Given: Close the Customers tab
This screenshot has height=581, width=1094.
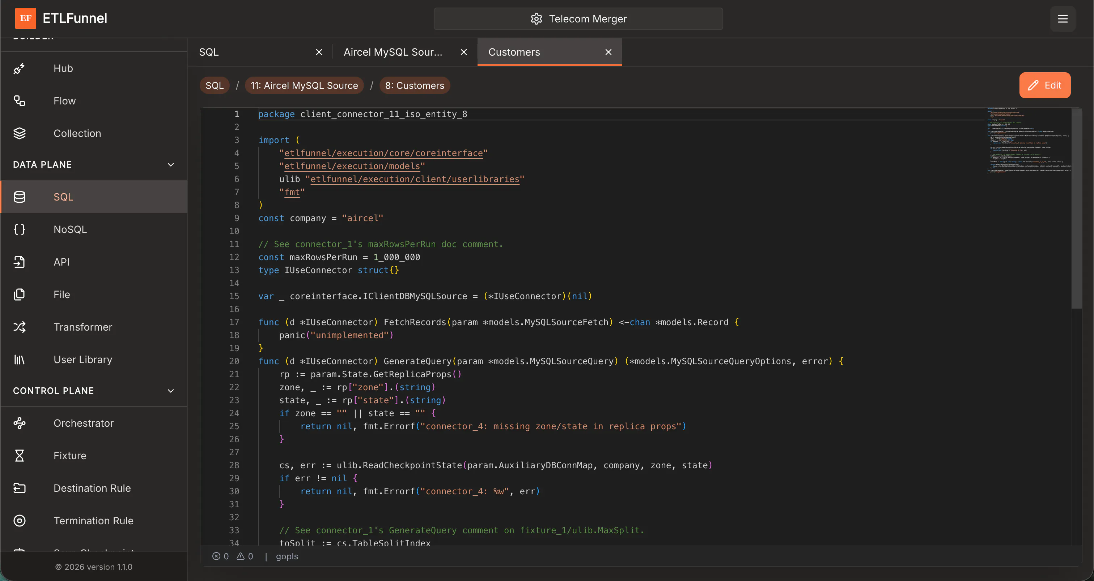Looking at the screenshot, I should click(x=609, y=52).
